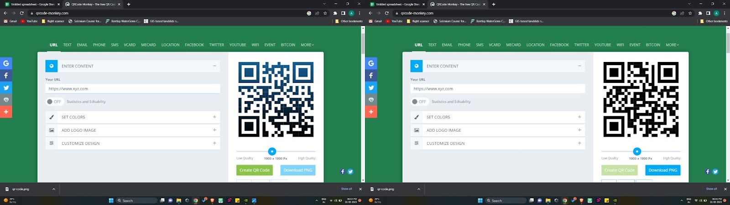
Task: Expand Customize Design section in left window
Action: pyautogui.click(x=133, y=143)
